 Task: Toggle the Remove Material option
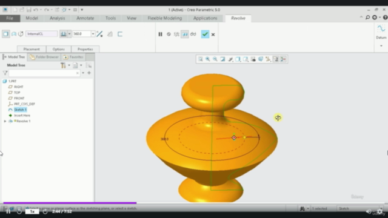point(110,34)
